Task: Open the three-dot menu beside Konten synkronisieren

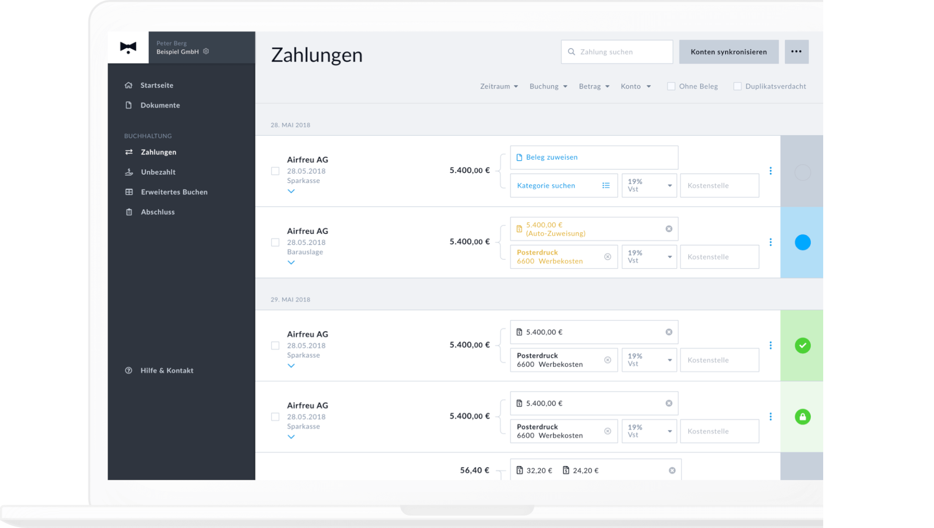Action: coord(796,52)
